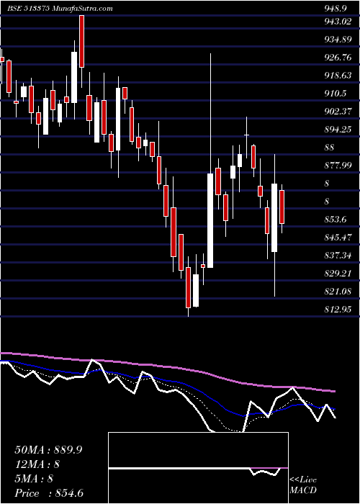The height and width of the screenshot is (504, 360).
Task: Click the 50MA : 889.9 readout
Action: click(48, 450)
